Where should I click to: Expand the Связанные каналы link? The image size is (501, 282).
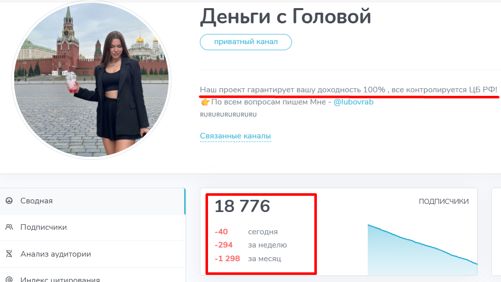click(x=235, y=136)
